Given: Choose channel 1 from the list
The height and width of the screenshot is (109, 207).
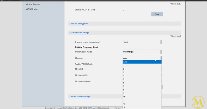Looking at the screenshot, I should pyautogui.click(x=142, y=65).
